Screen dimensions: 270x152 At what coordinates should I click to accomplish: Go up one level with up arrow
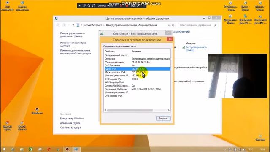point(73,25)
